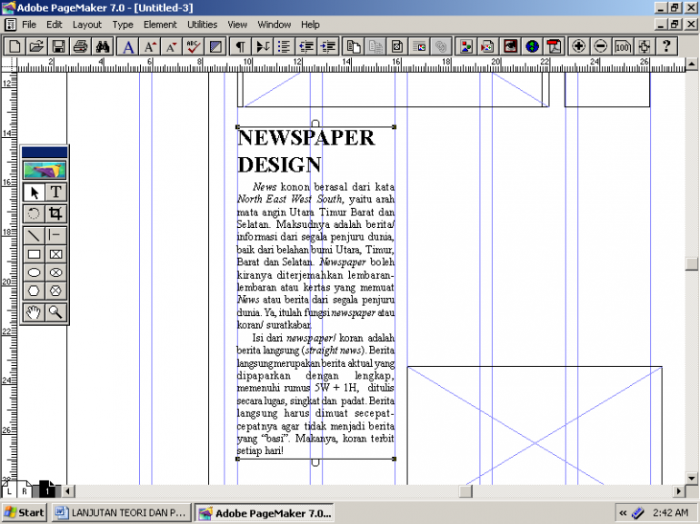700x524 pixels.
Task: Open Paragraph Specs with the pilcrow icon
Action: click(241, 46)
